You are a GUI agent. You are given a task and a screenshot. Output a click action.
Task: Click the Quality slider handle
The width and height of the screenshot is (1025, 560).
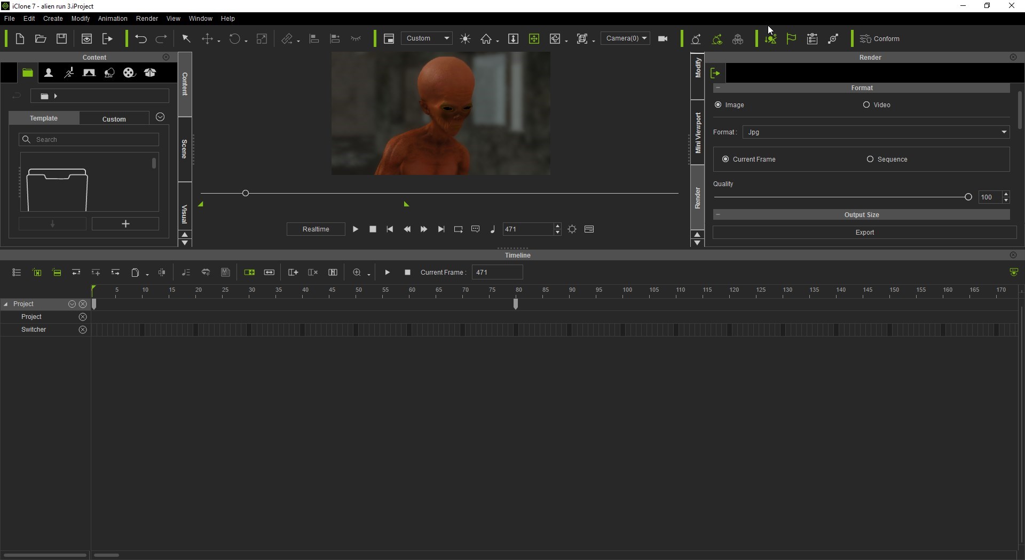point(968,197)
